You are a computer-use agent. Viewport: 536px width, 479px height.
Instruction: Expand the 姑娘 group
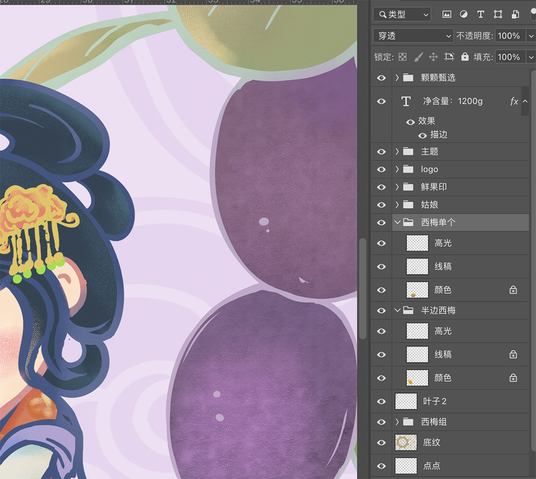397,205
